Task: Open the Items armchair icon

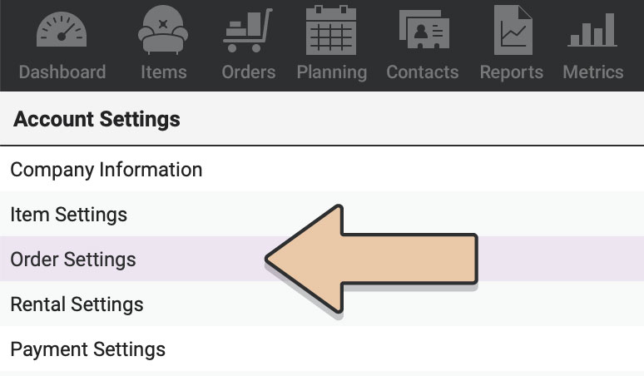Action: (x=163, y=30)
